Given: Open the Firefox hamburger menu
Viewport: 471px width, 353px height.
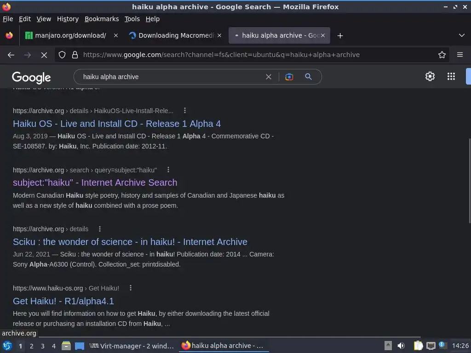Looking at the screenshot, I should pyautogui.click(x=460, y=55).
